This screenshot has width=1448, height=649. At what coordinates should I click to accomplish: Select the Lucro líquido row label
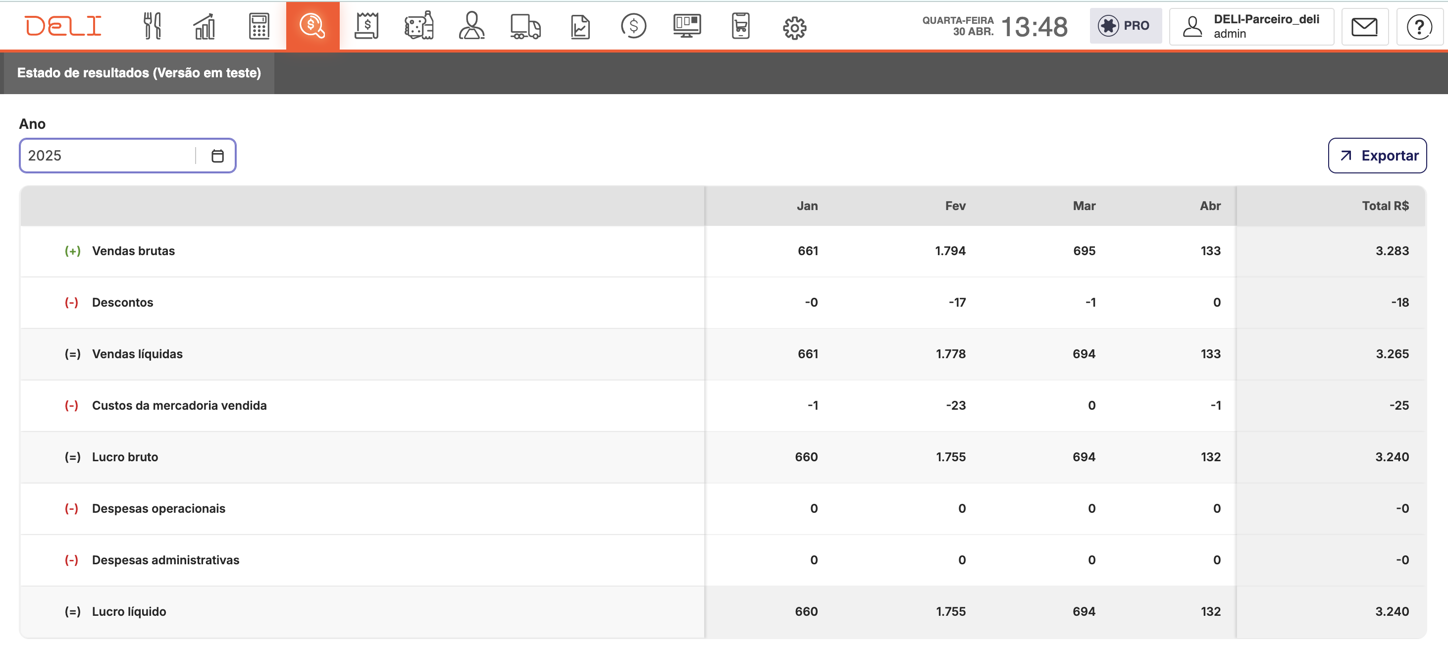pos(129,611)
